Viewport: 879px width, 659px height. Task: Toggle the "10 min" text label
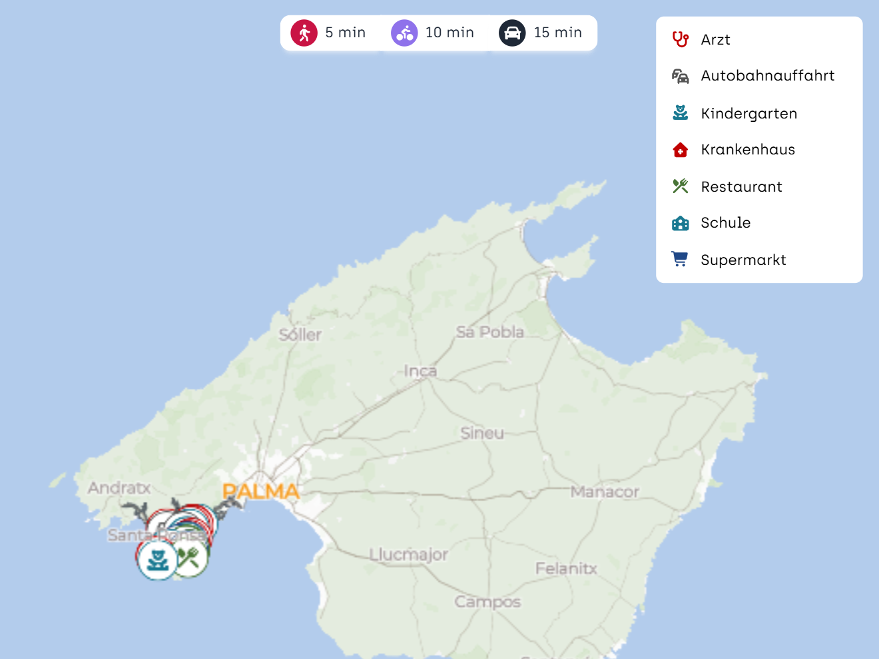click(449, 33)
